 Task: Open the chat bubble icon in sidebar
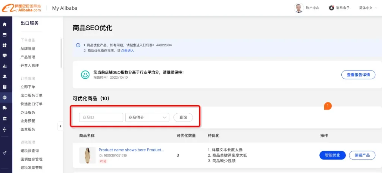pos(5,55)
